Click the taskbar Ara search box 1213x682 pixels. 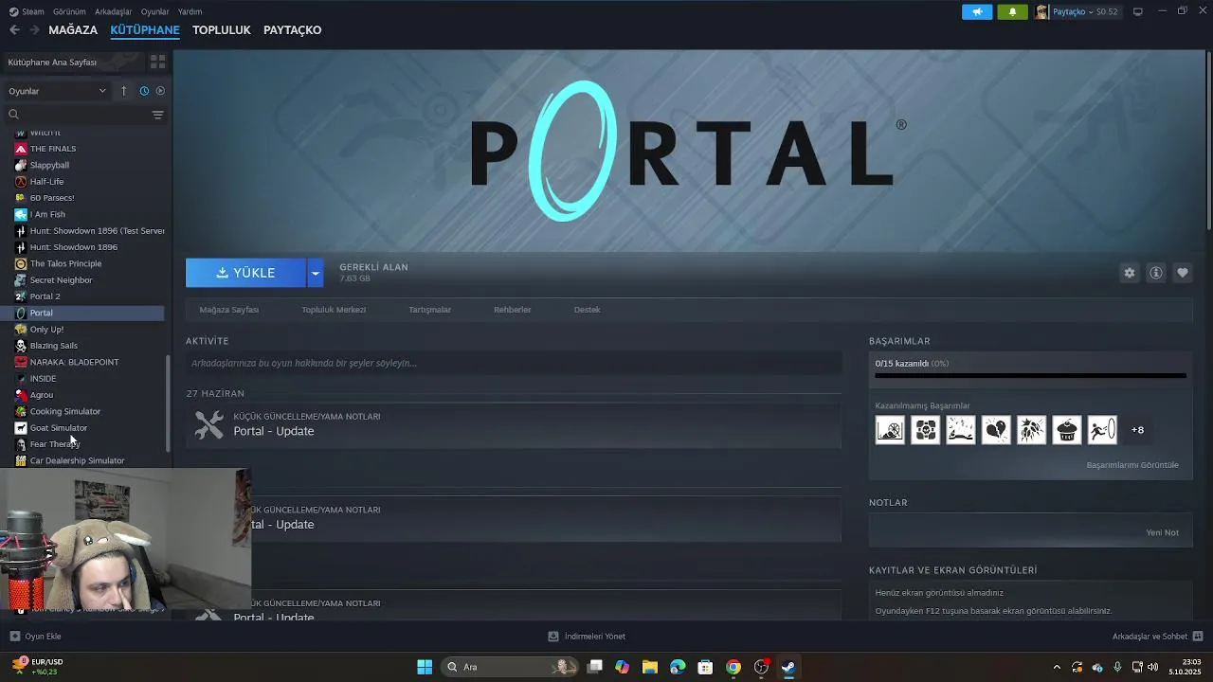[x=512, y=667]
